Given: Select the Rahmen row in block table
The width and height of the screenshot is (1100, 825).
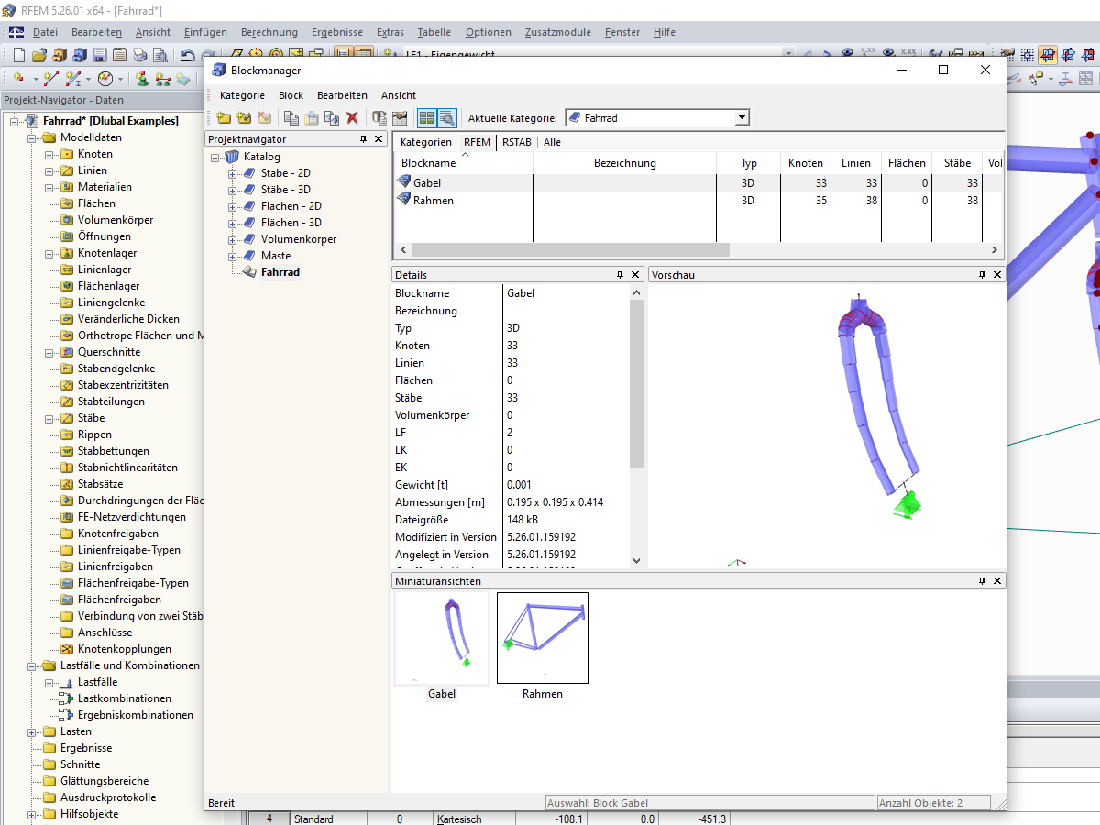Looking at the screenshot, I should 698,201.
